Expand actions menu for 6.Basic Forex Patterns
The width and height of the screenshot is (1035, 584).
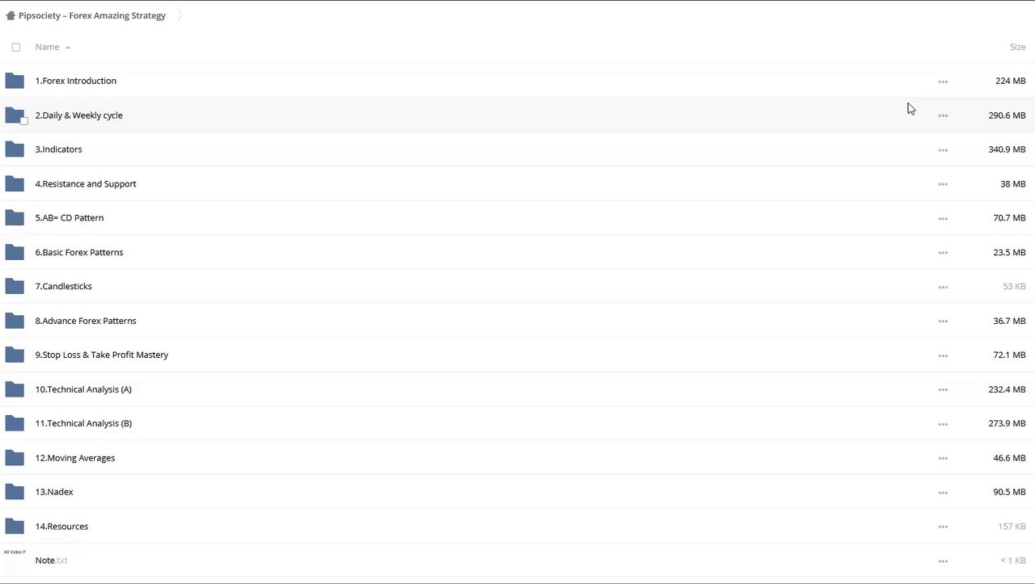click(943, 253)
